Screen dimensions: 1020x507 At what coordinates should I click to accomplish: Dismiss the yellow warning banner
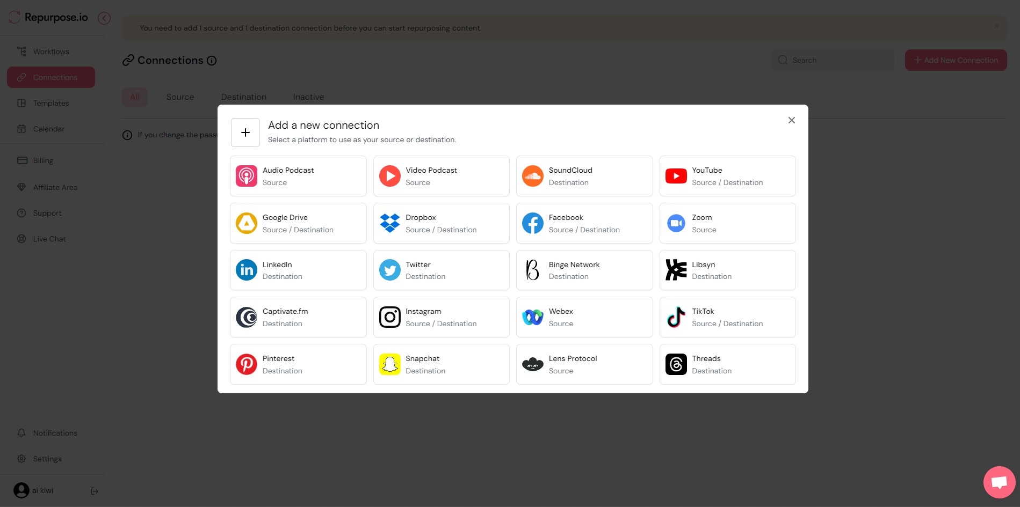[x=996, y=26]
